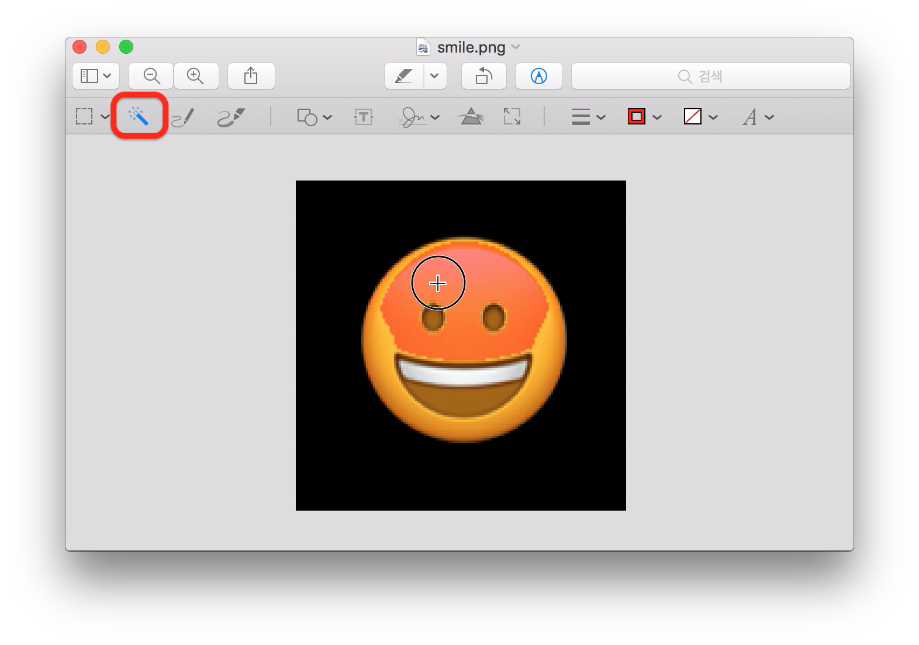Viewport: 919px width, 645px height.
Task: Insert a text box with Text tool
Action: point(364,117)
